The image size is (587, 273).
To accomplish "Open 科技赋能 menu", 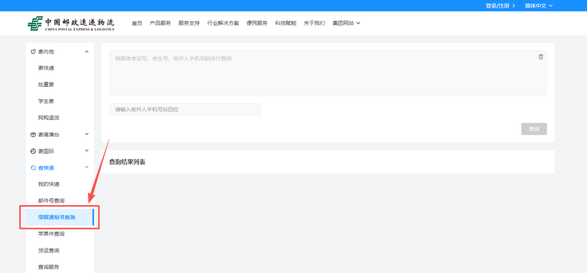I will [286, 23].
